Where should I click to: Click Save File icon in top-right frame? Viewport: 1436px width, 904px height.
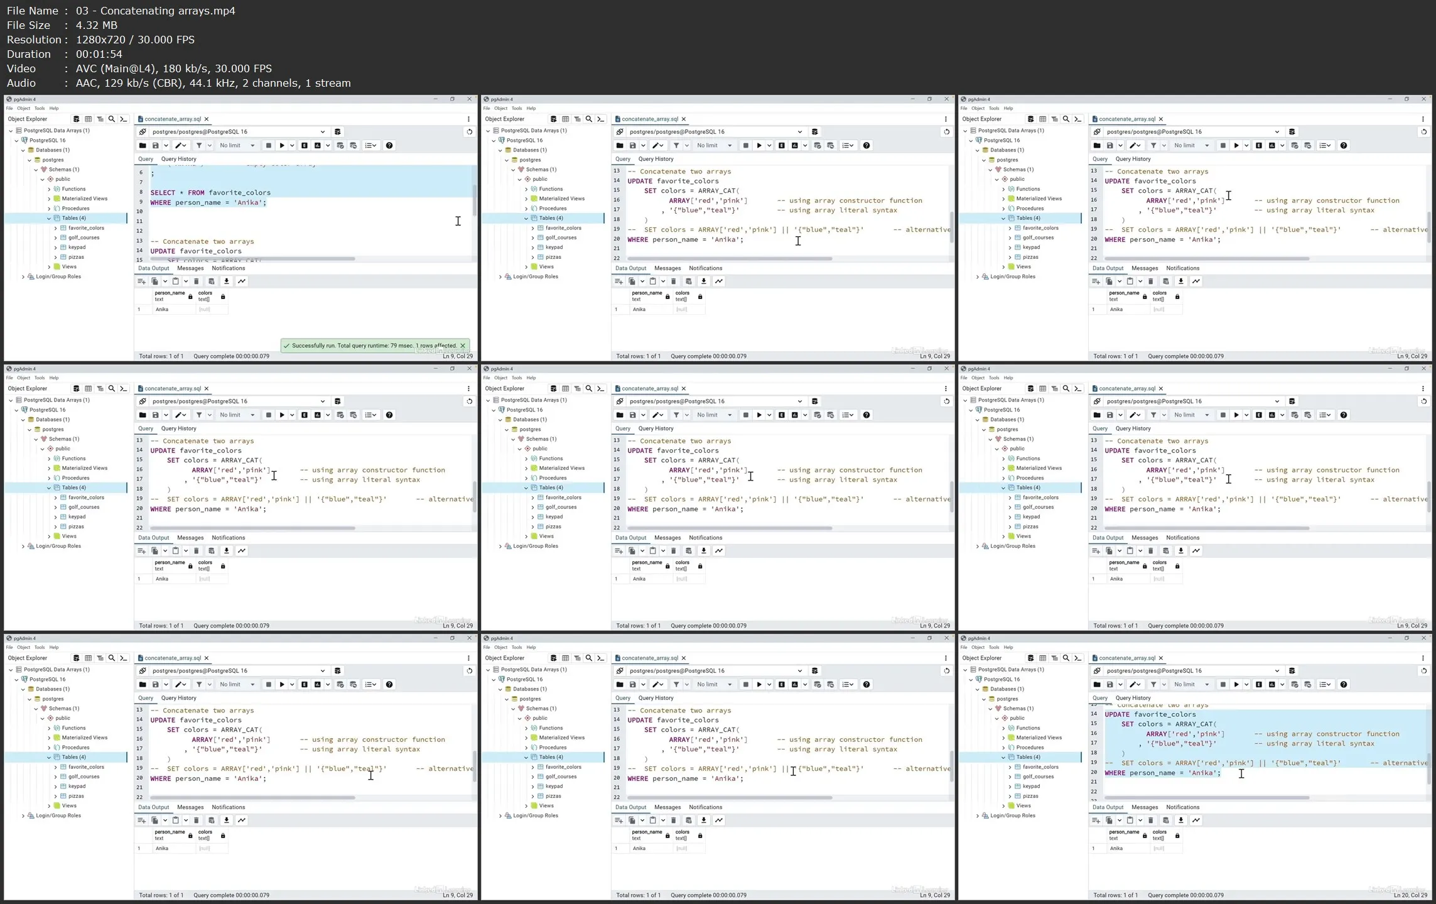tap(1110, 146)
